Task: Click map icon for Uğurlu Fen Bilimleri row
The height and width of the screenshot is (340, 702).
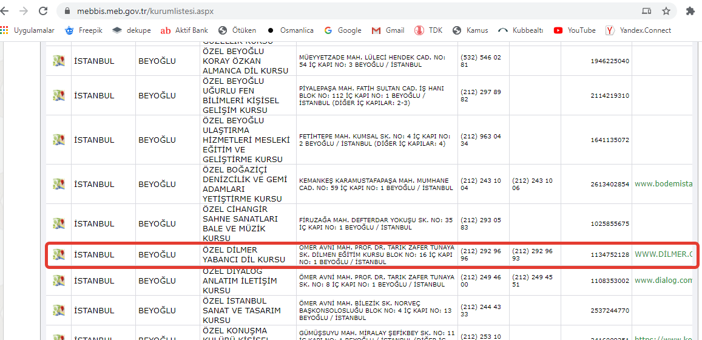Action: pyautogui.click(x=59, y=95)
